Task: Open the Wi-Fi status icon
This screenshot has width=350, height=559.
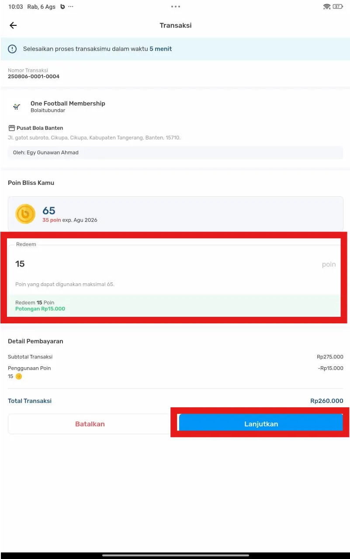Action: (326, 7)
